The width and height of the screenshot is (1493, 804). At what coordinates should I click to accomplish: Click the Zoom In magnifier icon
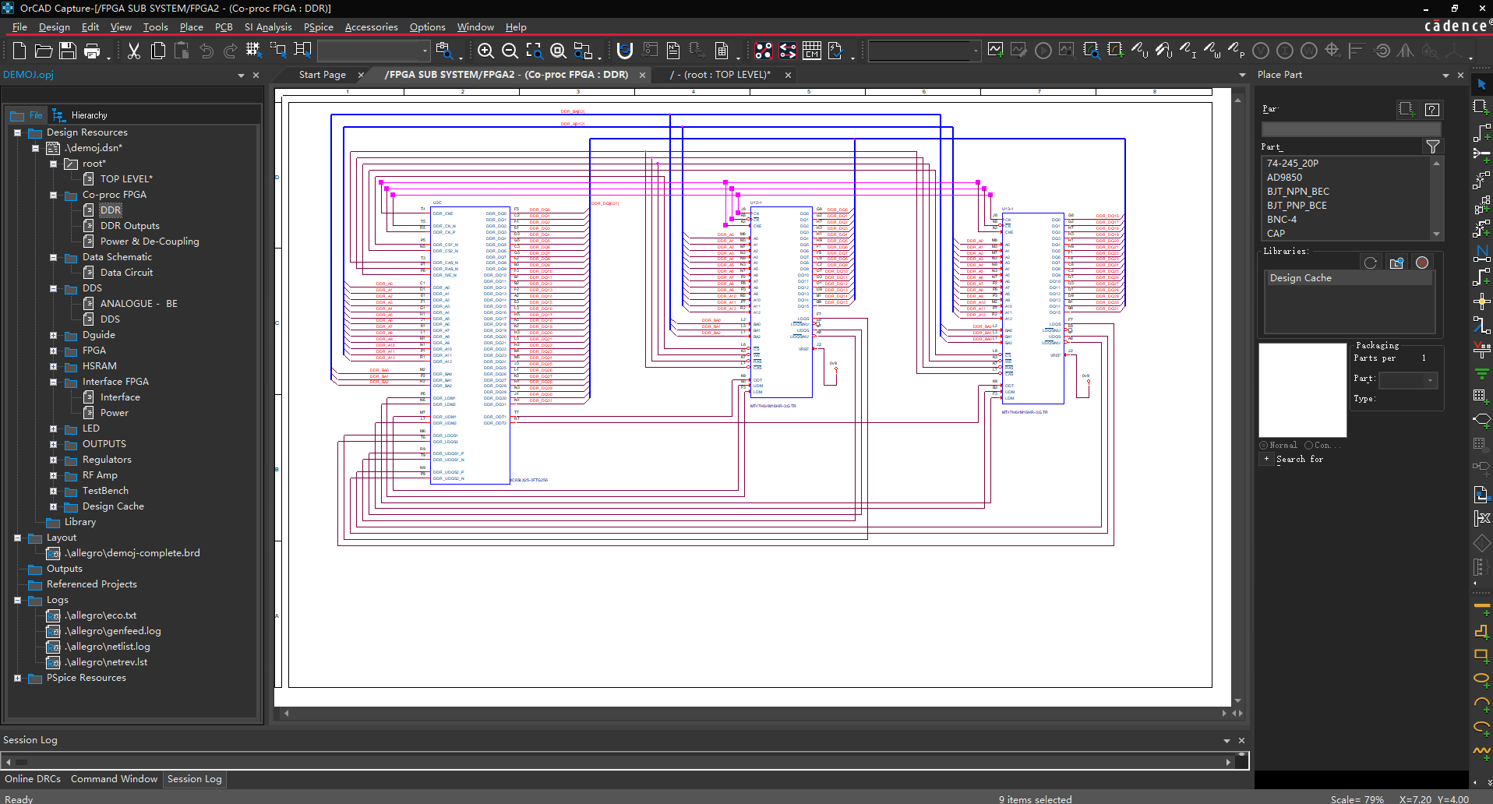point(485,51)
